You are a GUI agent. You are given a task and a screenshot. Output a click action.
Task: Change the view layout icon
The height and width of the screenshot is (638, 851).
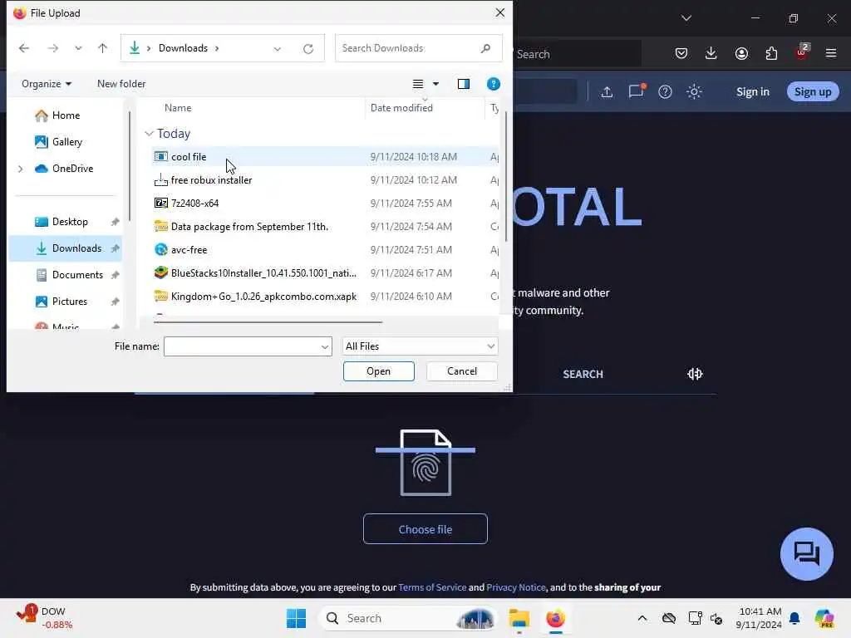(x=417, y=84)
